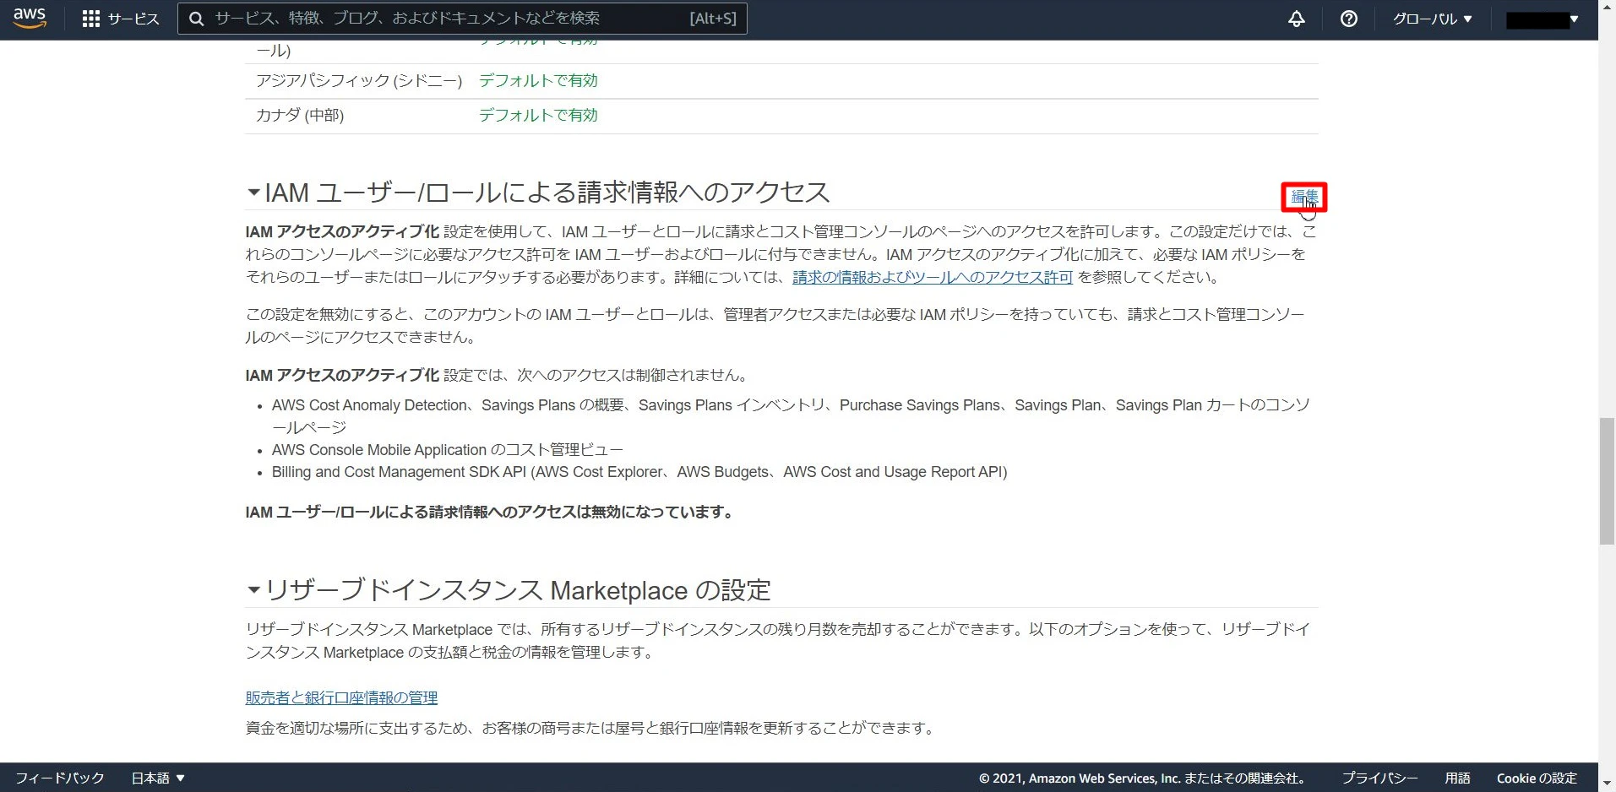Select the アジアパシフィック (シドニー) region text
This screenshot has height=792, width=1616.
359,80
